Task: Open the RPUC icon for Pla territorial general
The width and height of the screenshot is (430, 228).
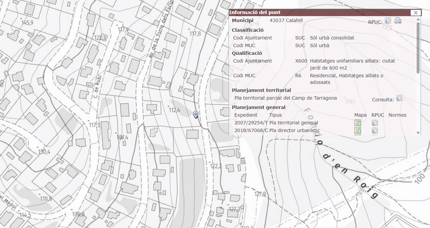Action: [x=375, y=123]
